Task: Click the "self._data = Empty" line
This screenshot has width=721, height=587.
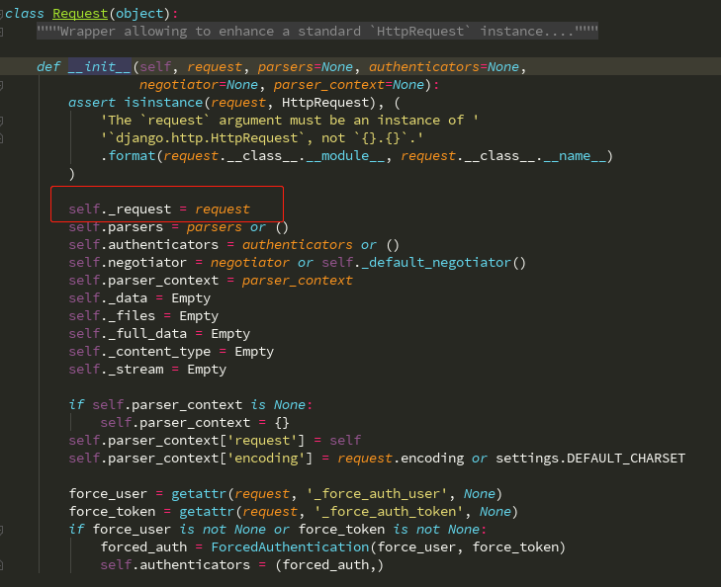Action: [x=139, y=298]
